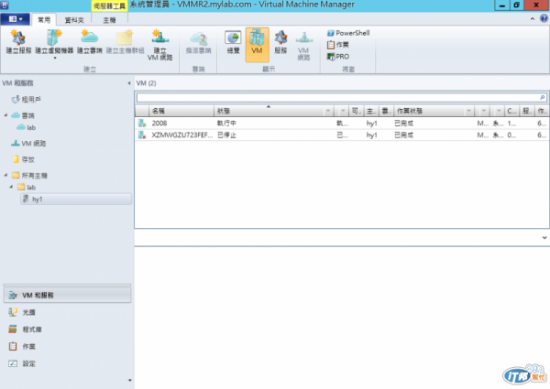
Task: Open the navigation pane overflow options arrow
Action: pos(130,380)
